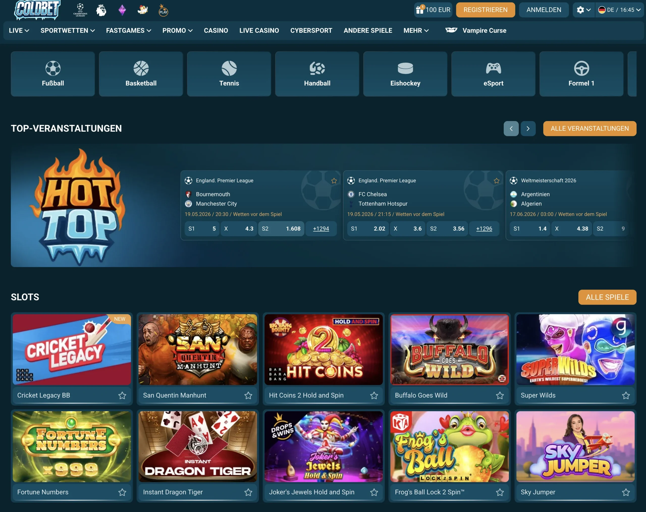Expand the LIVE menu dropdown
Screen dimensions: 646x512
tap(19, 31)
